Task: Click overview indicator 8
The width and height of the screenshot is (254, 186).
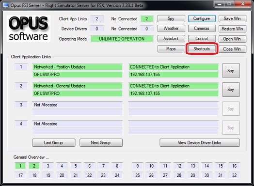Action: pyautogui.click(x=117, y=166)
